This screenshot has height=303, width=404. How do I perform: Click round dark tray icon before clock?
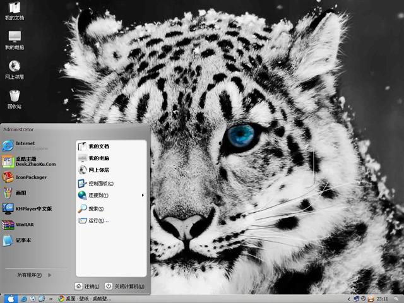coord(364,299)
